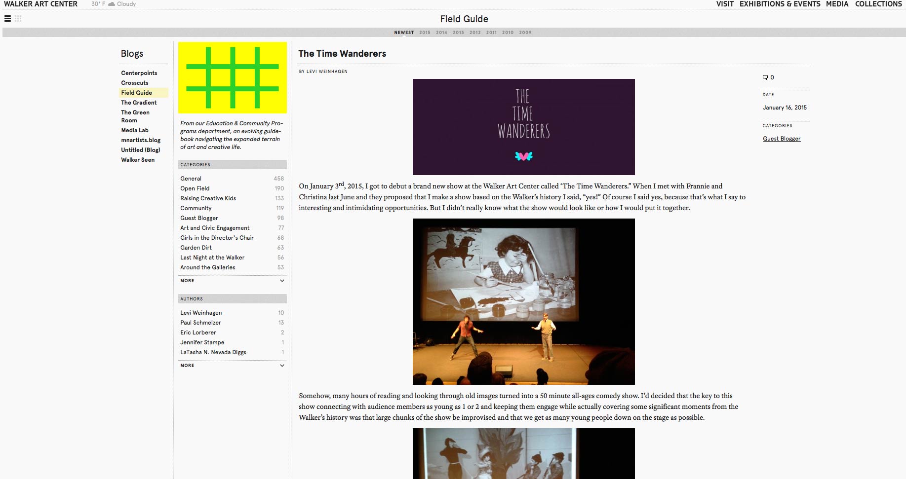The height and width of the screenshot is (479, 906).
Task: Click the hamburger list view icon
Action: click(7, 19)
